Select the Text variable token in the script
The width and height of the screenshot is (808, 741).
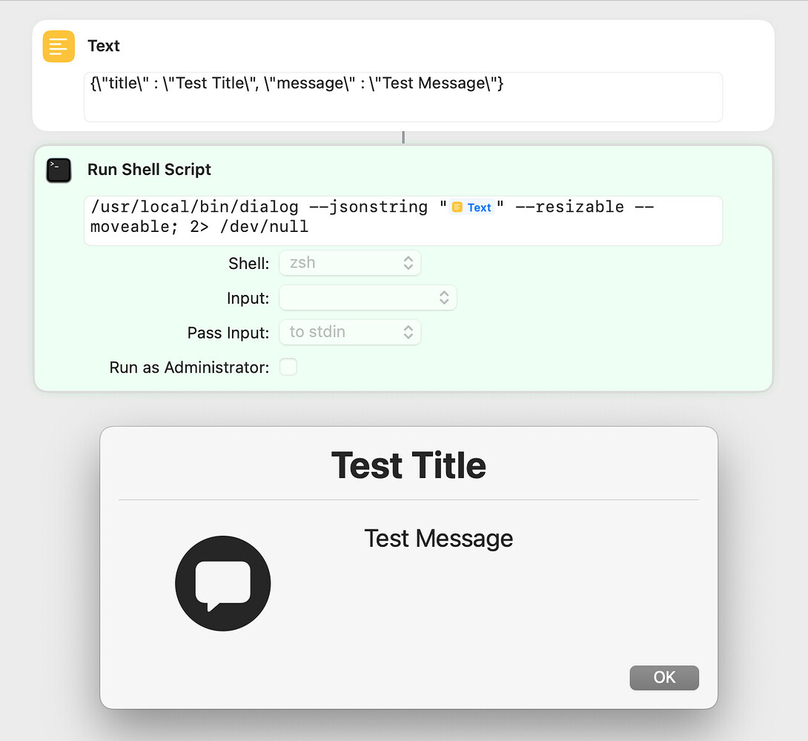click(x=472, y=207)
